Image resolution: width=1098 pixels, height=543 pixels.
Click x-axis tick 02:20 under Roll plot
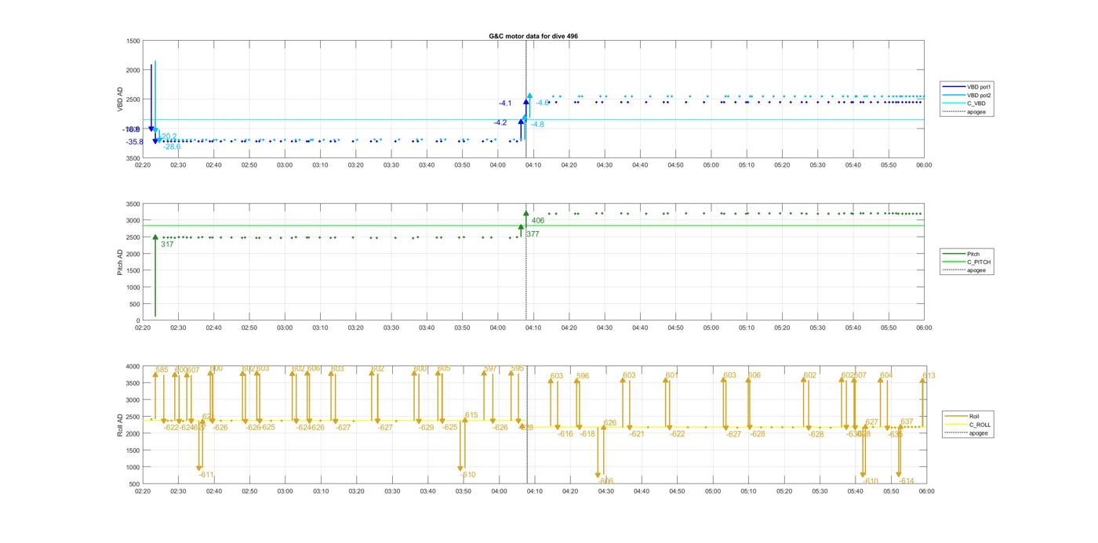click(143, 491)
